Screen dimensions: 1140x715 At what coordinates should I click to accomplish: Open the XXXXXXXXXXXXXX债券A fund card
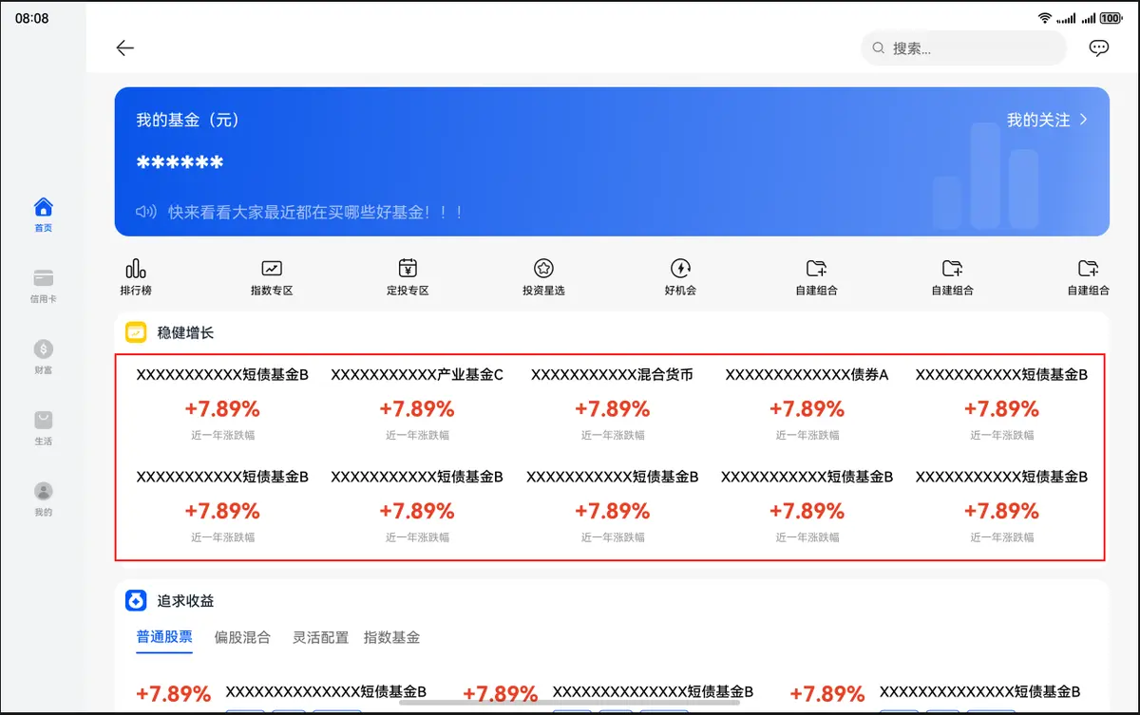(807, 405)
